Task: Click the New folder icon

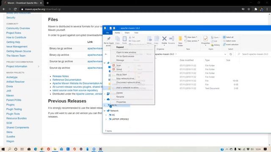Action: [180, 39]
